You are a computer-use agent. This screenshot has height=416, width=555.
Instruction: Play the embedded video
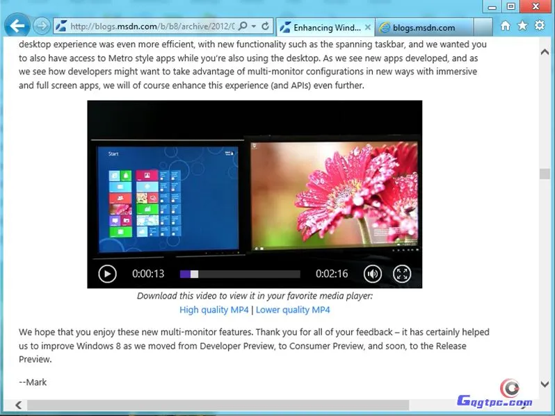point(107,274)
